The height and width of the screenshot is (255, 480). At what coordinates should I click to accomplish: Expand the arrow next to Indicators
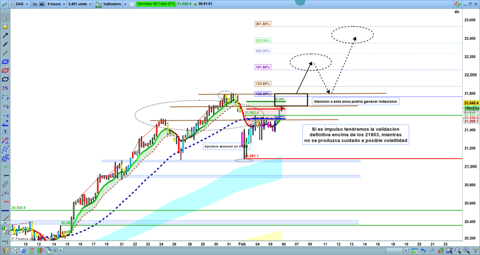pyautogui.click(x=124, y=4)
